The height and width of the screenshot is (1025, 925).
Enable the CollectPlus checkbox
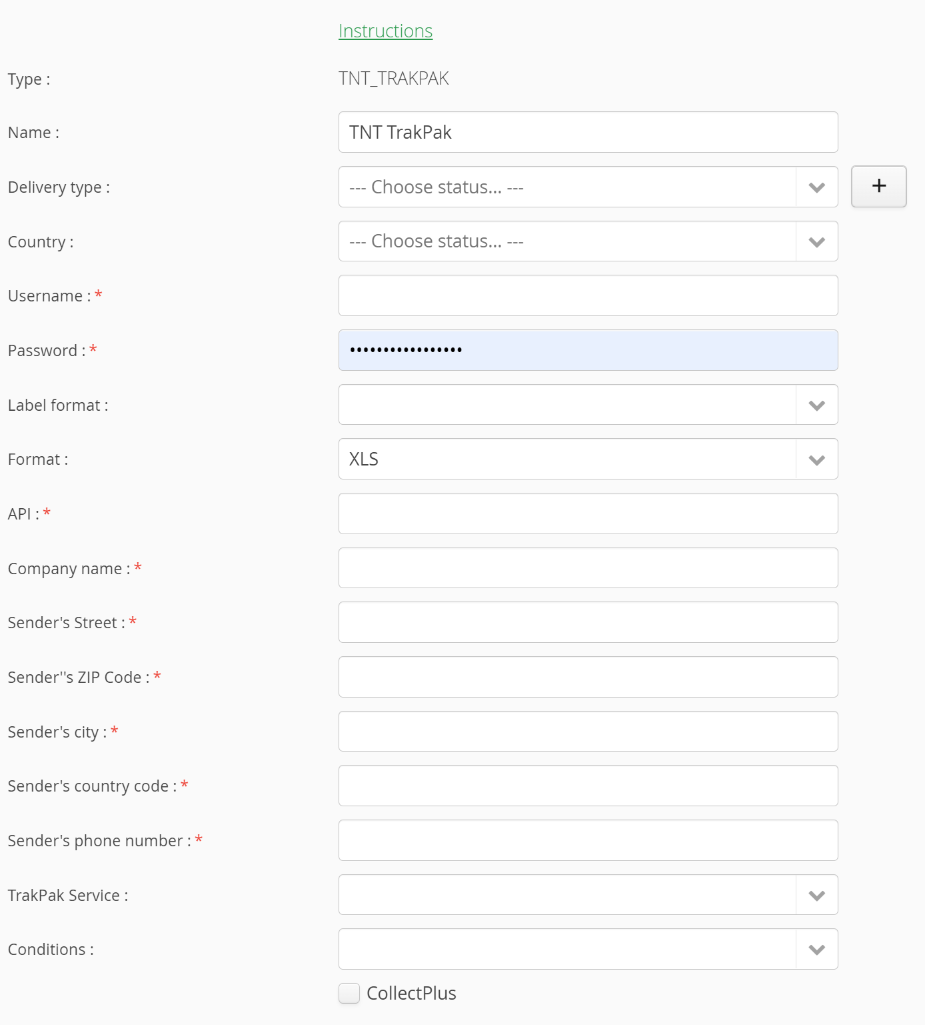[x=349, y=993]
